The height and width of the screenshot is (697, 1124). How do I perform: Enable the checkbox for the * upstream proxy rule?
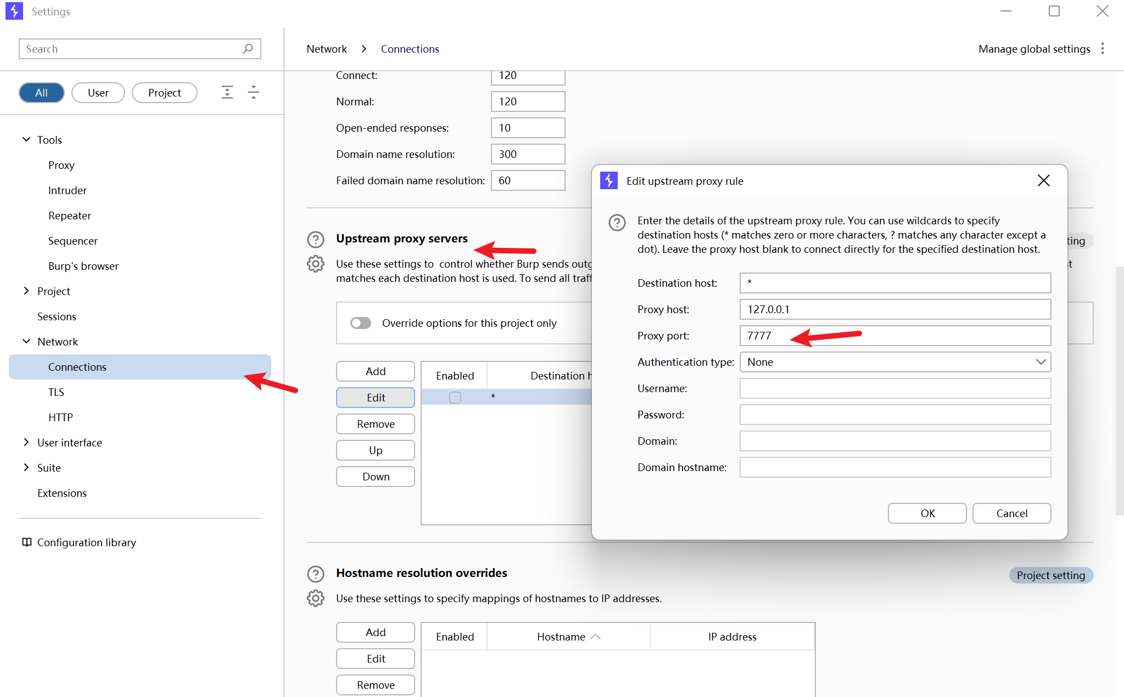click(455, 397)
